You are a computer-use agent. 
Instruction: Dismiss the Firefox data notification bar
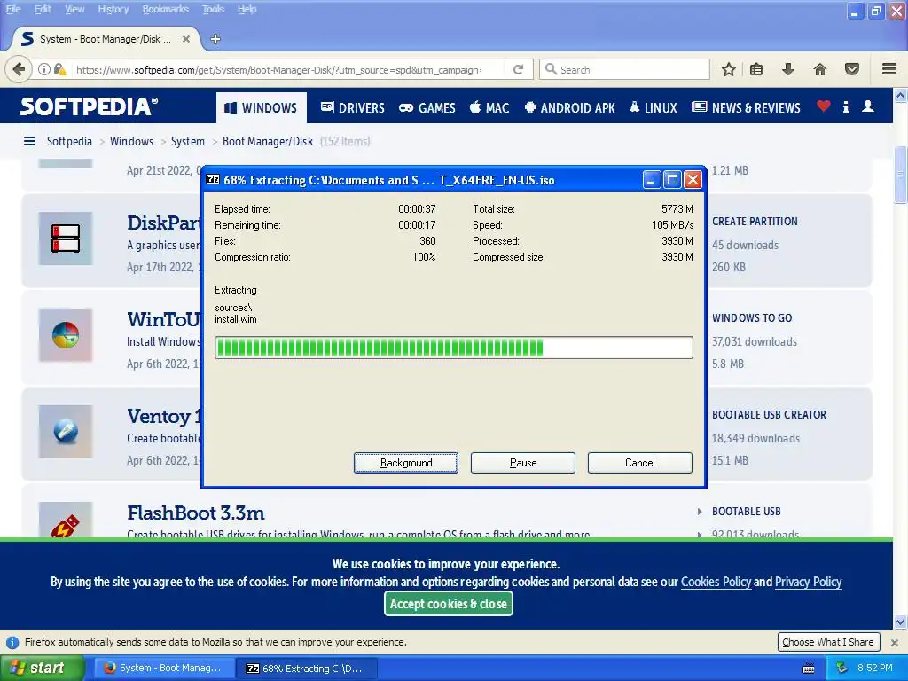click(895, 642)
